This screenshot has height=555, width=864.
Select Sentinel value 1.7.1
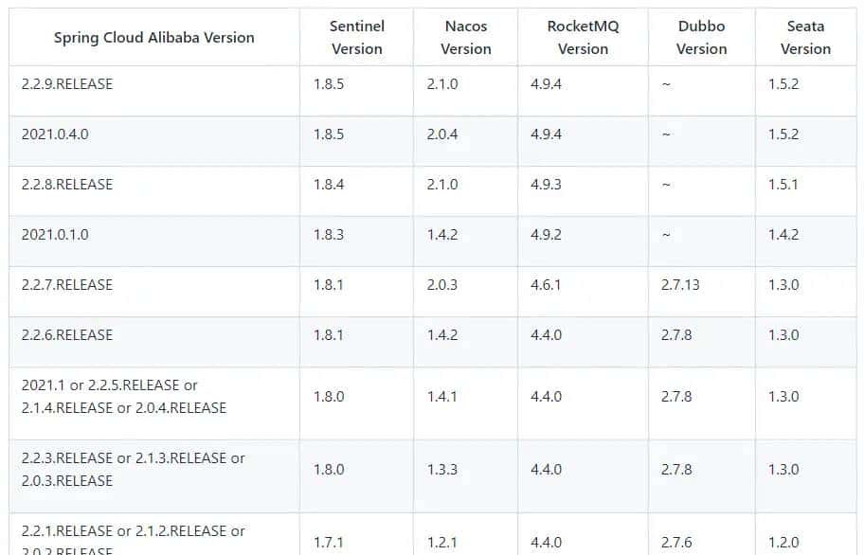(329, 543)
